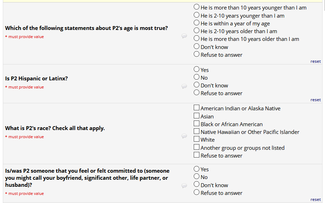
Task: Check the 'Black or African American' box
Action: (x=197, y=124)
